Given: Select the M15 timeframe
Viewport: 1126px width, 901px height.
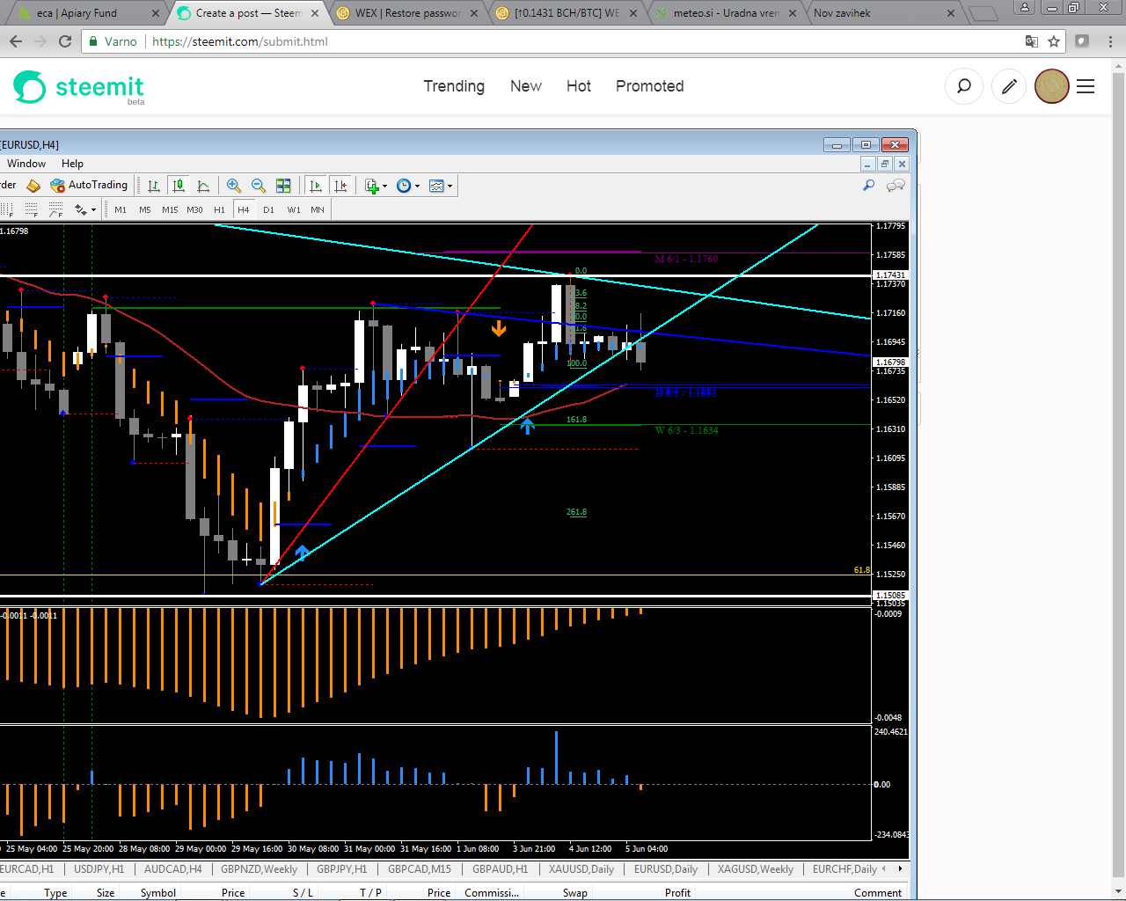Looking at the screenshot, I should (x=170, y=209).
